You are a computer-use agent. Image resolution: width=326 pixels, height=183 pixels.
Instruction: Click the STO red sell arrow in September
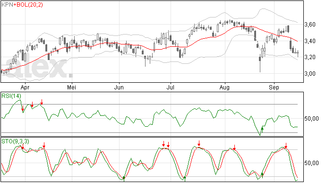[286, 146]
